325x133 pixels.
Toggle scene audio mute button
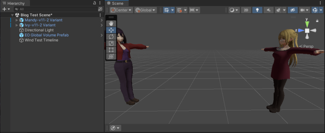click(269, 10)
